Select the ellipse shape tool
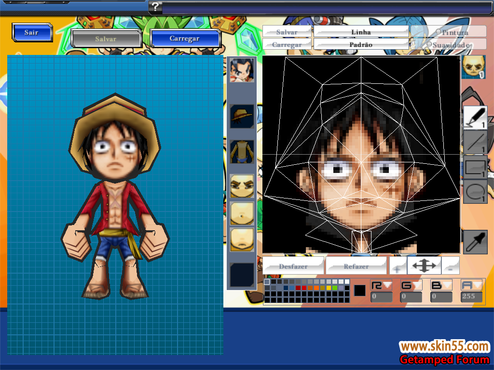The height and width of the screenshot is (370, 494). [475, 192]
